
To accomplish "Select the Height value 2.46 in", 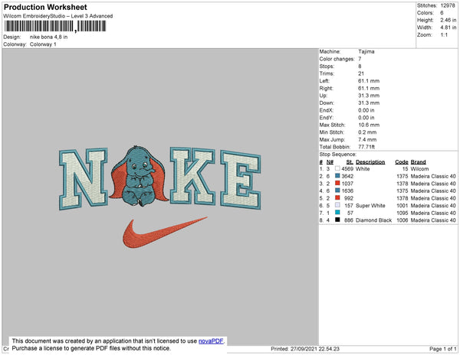I will [448, 20].
